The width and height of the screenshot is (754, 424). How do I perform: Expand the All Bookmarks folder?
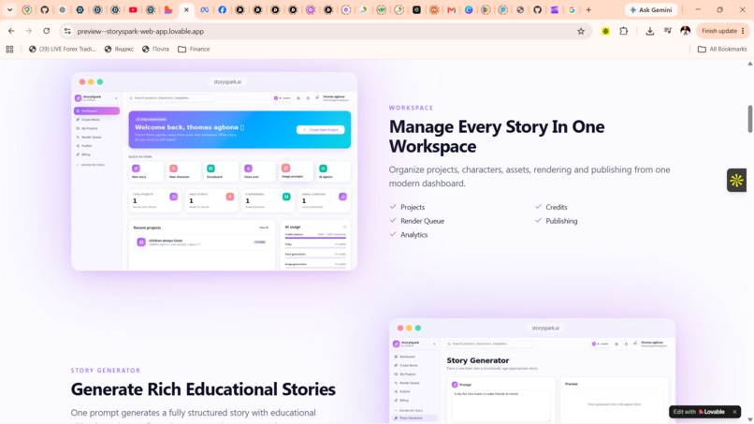[722, 49]
